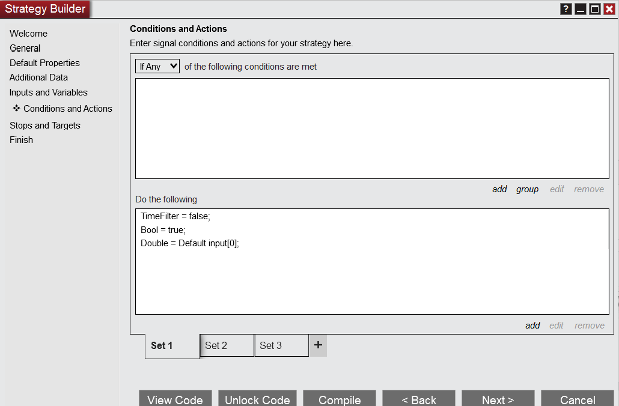Viewport: 619px width, 406px height.
Task: Switch to the Set 1 tab
Action: [x=172, y=346]
